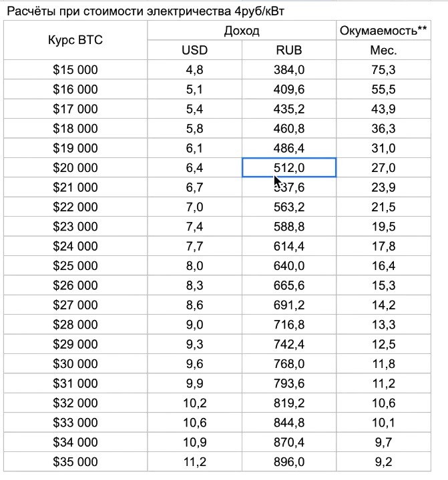Click the USD cell showing 11,2

194,461
